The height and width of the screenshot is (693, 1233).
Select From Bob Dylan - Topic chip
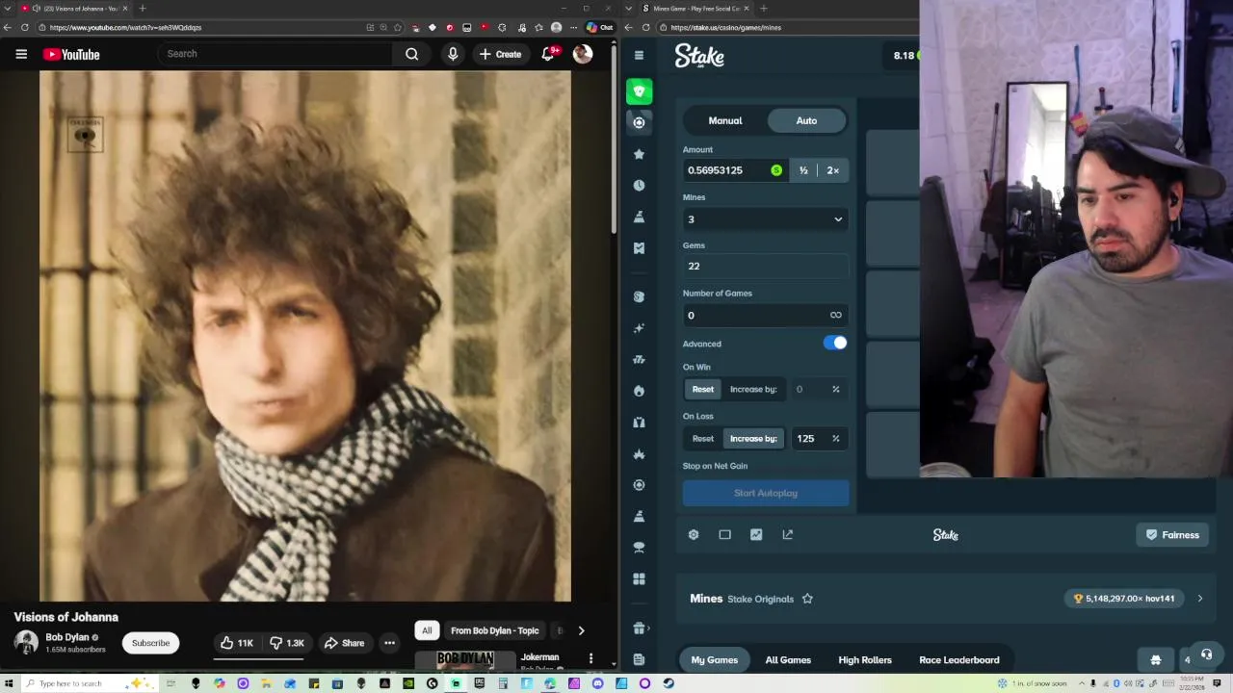pos(494,630)
